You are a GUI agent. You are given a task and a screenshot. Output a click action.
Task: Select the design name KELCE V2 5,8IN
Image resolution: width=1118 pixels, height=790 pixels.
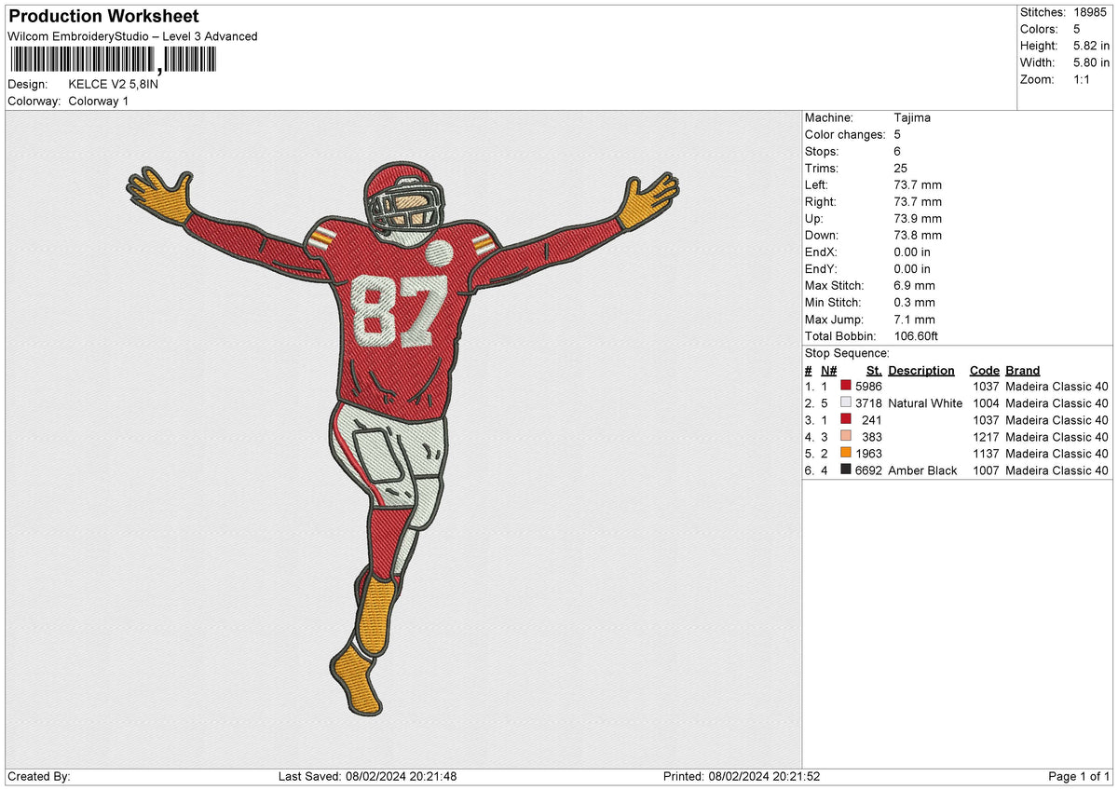tap(113, 83)
